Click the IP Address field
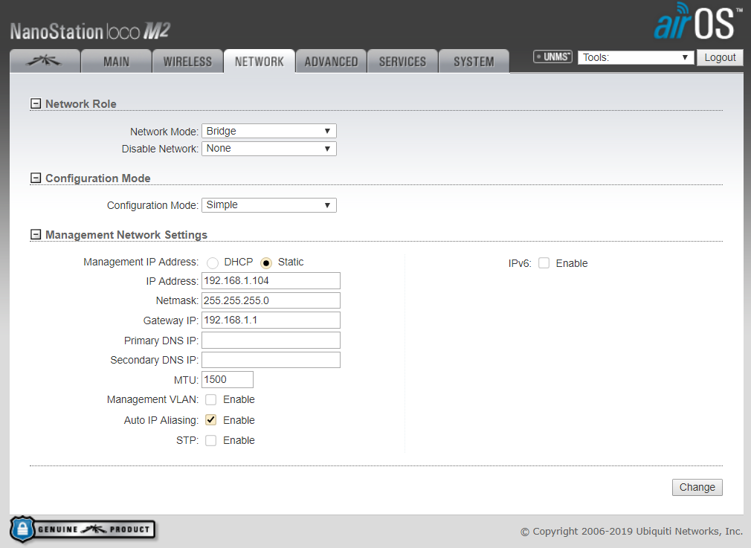751x548 pixels. pyautogui.click(x=271, y=281)
